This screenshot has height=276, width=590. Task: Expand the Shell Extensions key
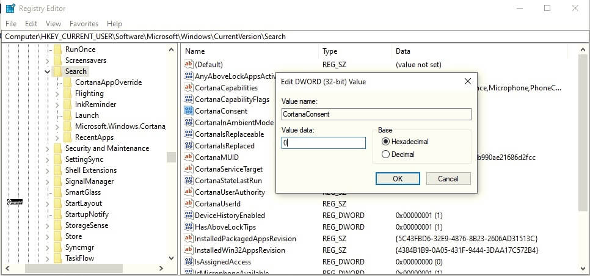pos(47,170)
